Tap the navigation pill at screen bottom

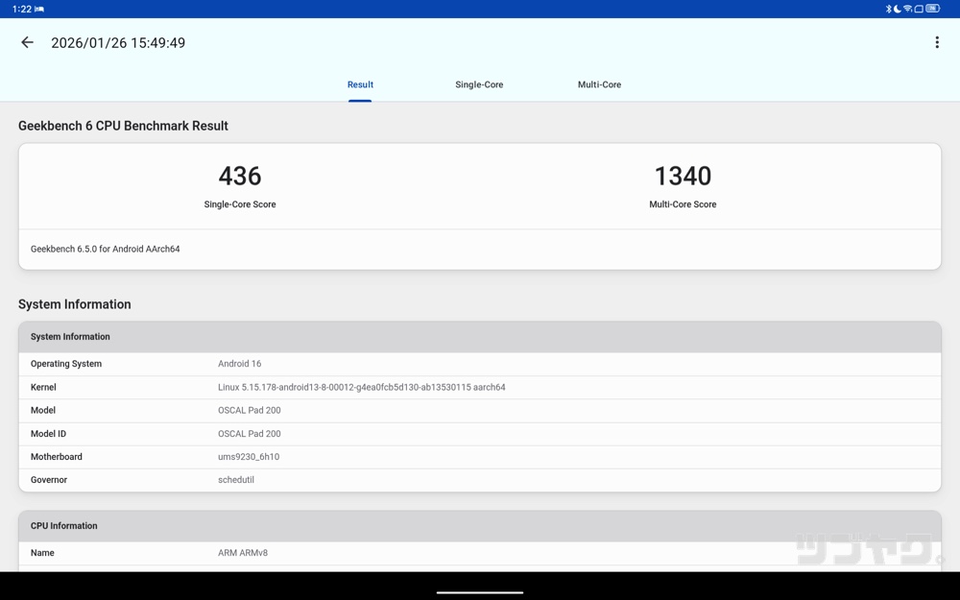480,590
